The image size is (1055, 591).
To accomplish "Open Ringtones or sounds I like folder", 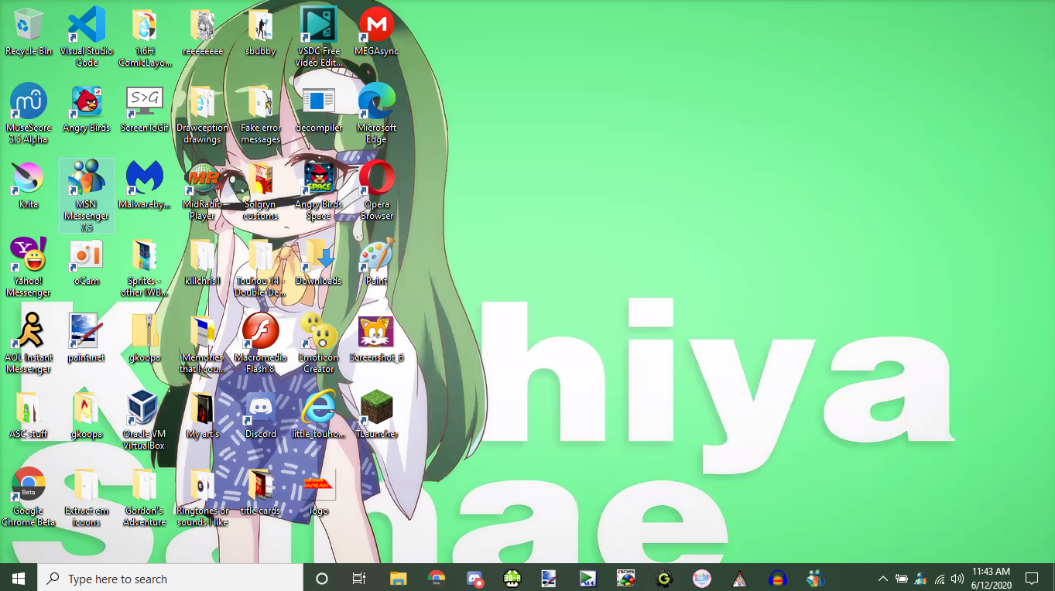I will click(x=203, y=497).
